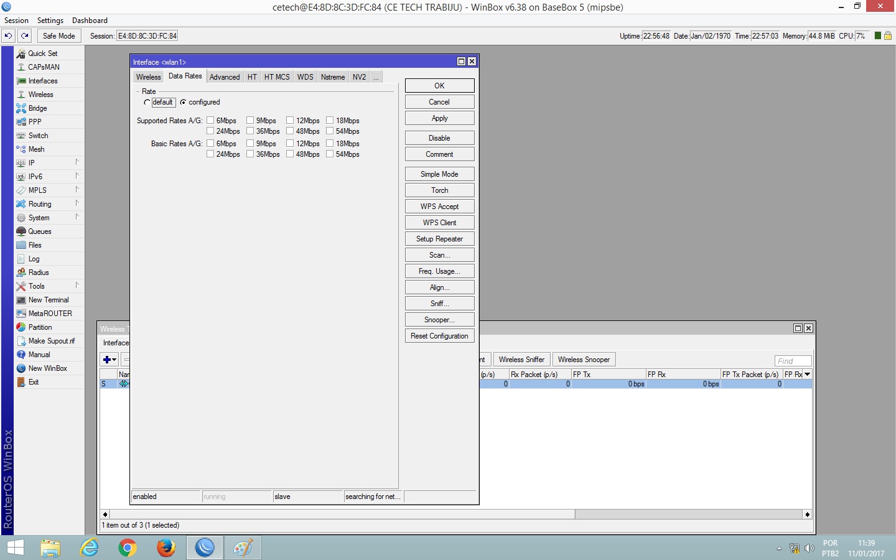This screenshot has width=896, height=560.
Task: Switch to the HT MCS tab
Action: [277, 77]
